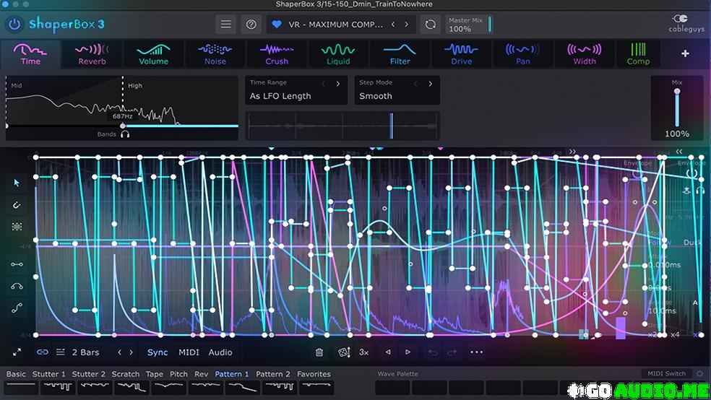Open the VR - MAXIMUM COMP preset name
This screenshot has height=400, width=711.
tap(335, 25)
